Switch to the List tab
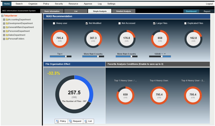The height and width of the screenshot is (126, 215). tap(76, 11)
